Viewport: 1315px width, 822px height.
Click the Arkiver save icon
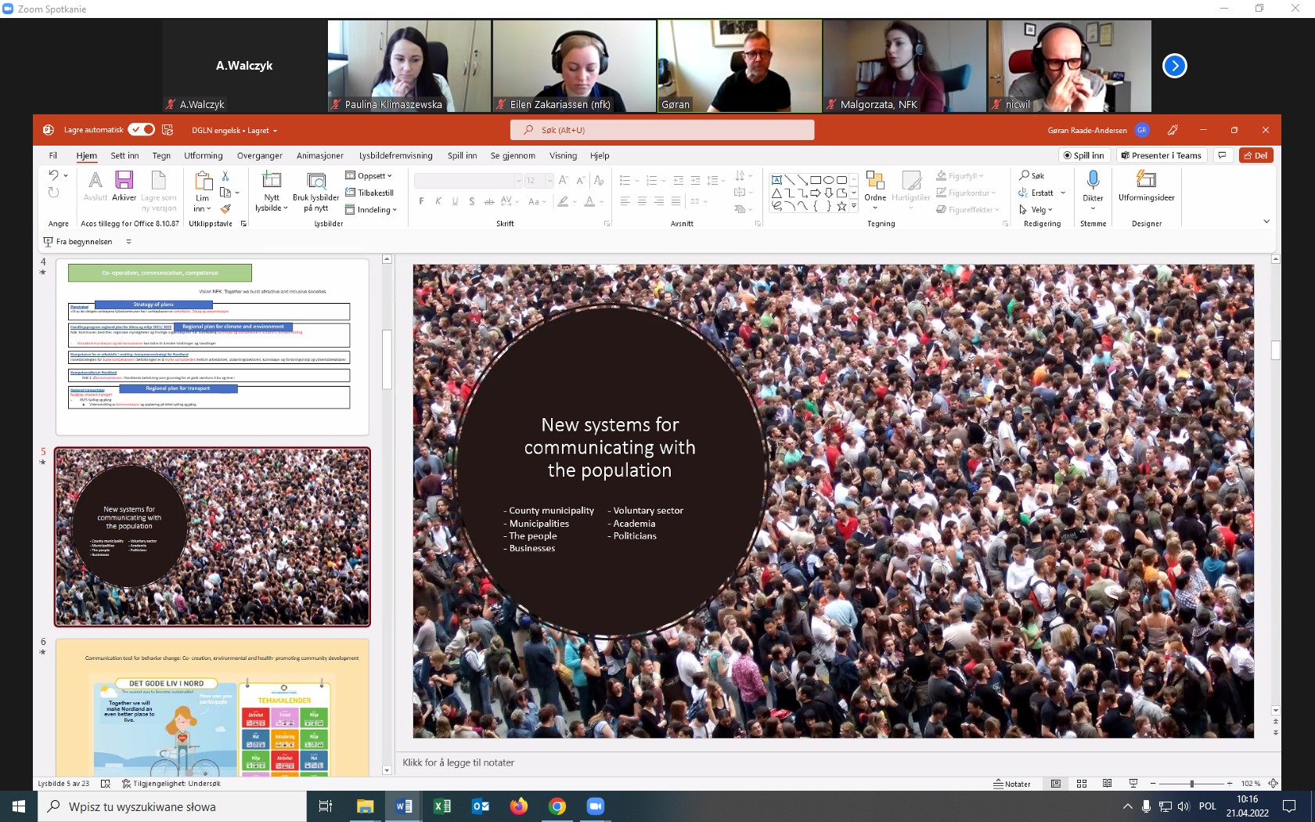[x=124, y=181]
